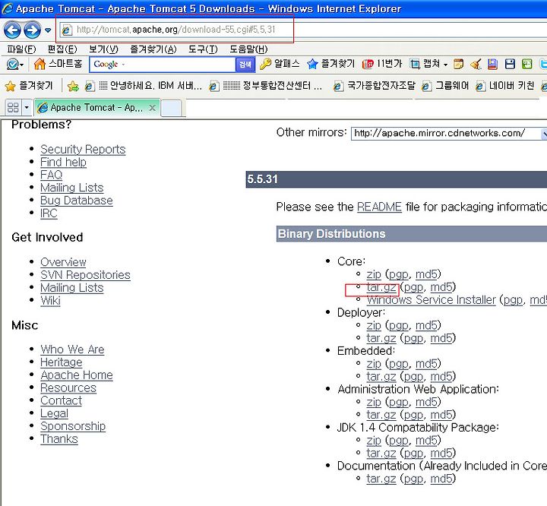Click the notepad memo toolbar icon

tap(458, 65)
